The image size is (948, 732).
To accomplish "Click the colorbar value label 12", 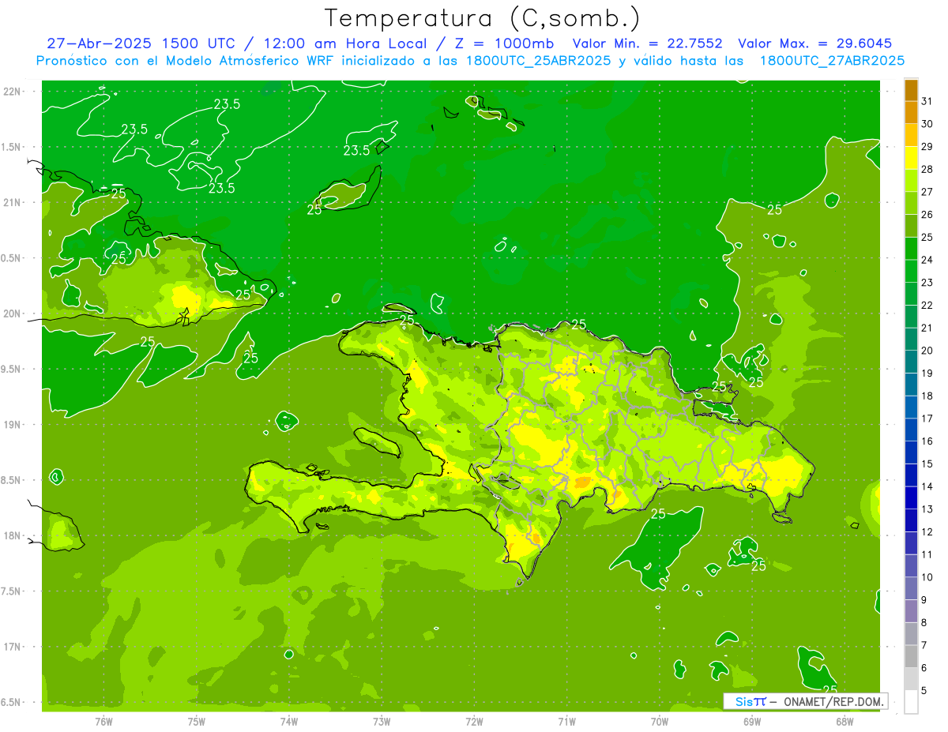I will click(x=927, y=532).
